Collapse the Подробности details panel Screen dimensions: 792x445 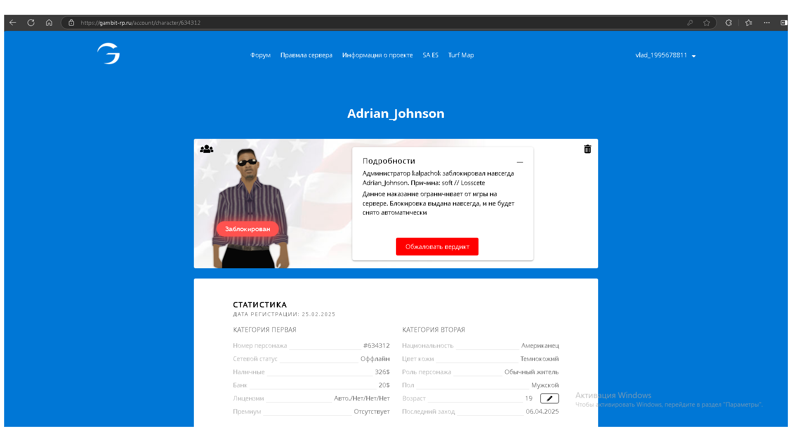tap(520, 162)
